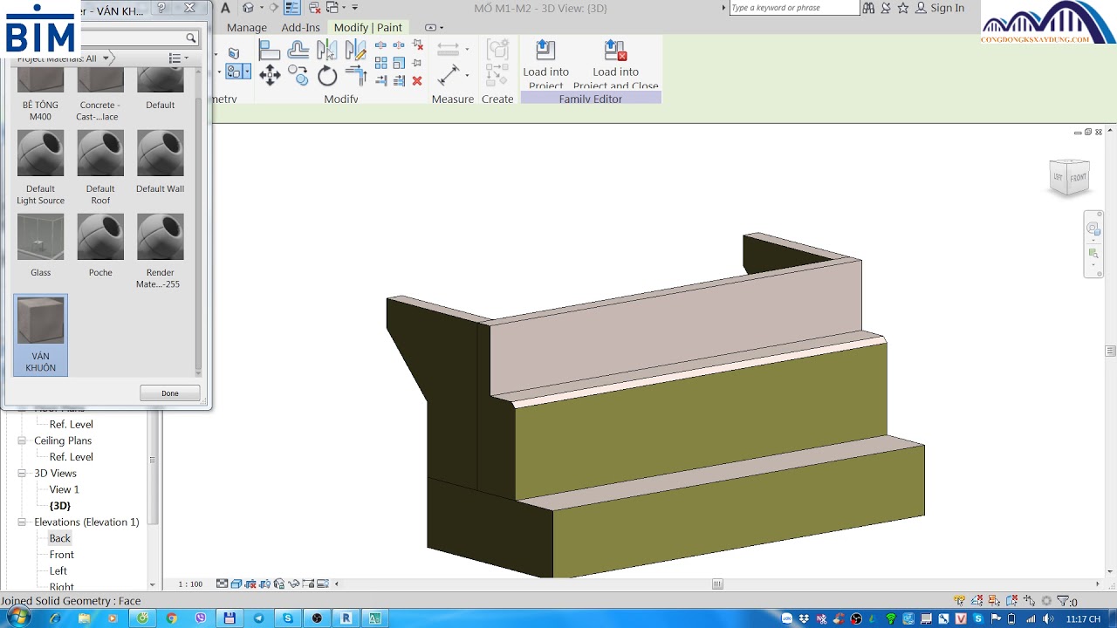
Task: Select the Array tool
Action: pyautogui.click(x=380, y=63)
